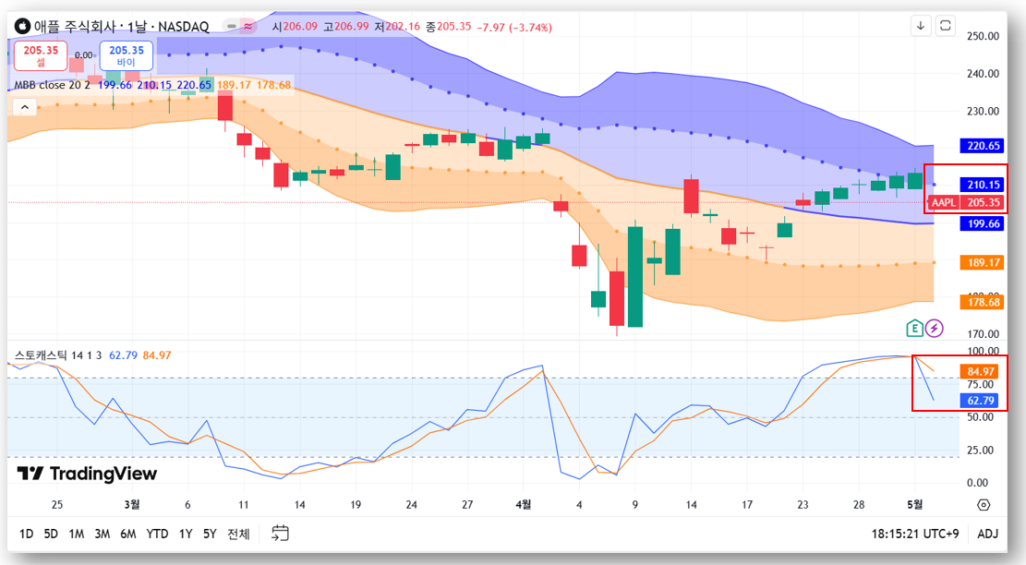The image size is (1026, 565).
Task: Click the MBB close 20 2 indicator label
Action: tap(53, 85)
